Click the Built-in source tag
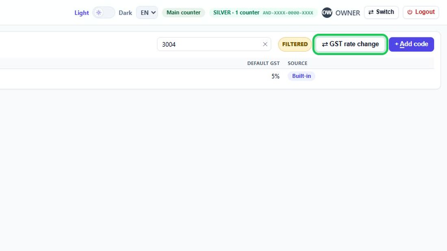The width and height of the screenshot is (447, 251). point(302,76)
